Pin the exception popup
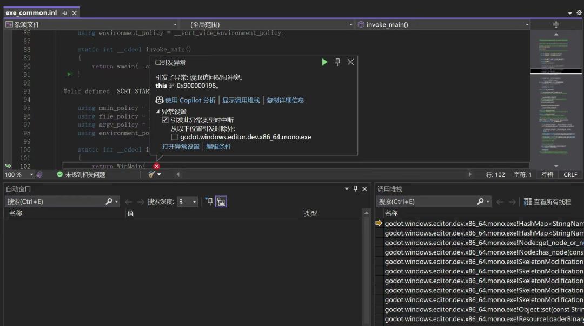The width and height of the screenshot is (584, 326). [337, 62]
